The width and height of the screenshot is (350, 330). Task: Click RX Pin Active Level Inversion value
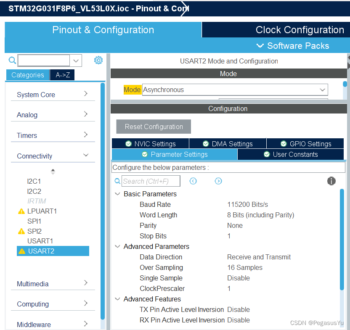239,320
